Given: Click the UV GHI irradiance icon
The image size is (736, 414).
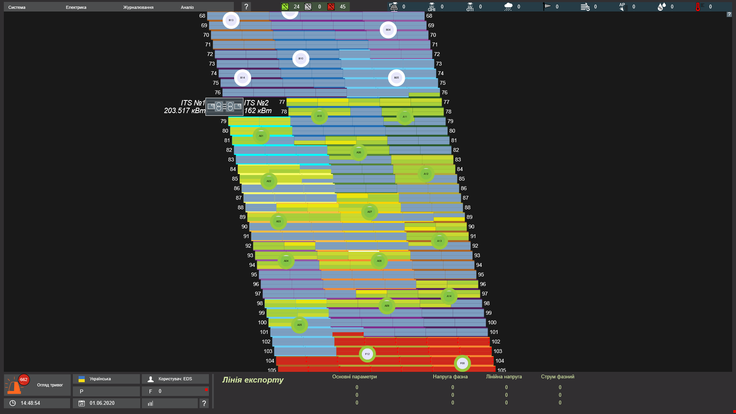Looking at the screenshot, I should 432,7.
